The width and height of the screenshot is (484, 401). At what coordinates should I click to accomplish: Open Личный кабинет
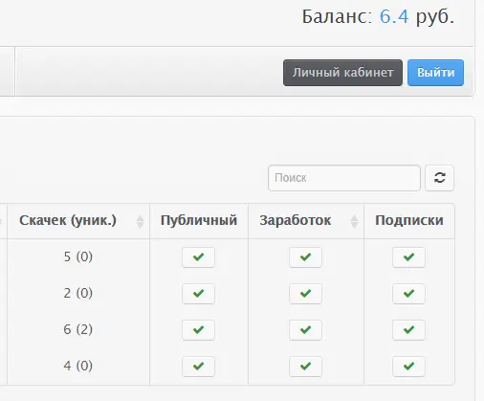click(x=342, y=73)
